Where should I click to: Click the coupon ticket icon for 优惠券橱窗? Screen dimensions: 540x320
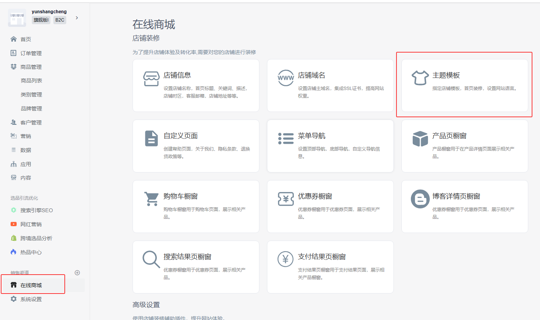pyautogui.click(x=286, y=199)
